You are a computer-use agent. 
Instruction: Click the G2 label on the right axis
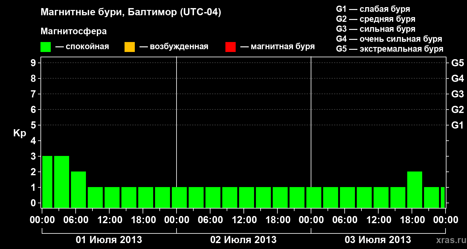tap(457, 110)
